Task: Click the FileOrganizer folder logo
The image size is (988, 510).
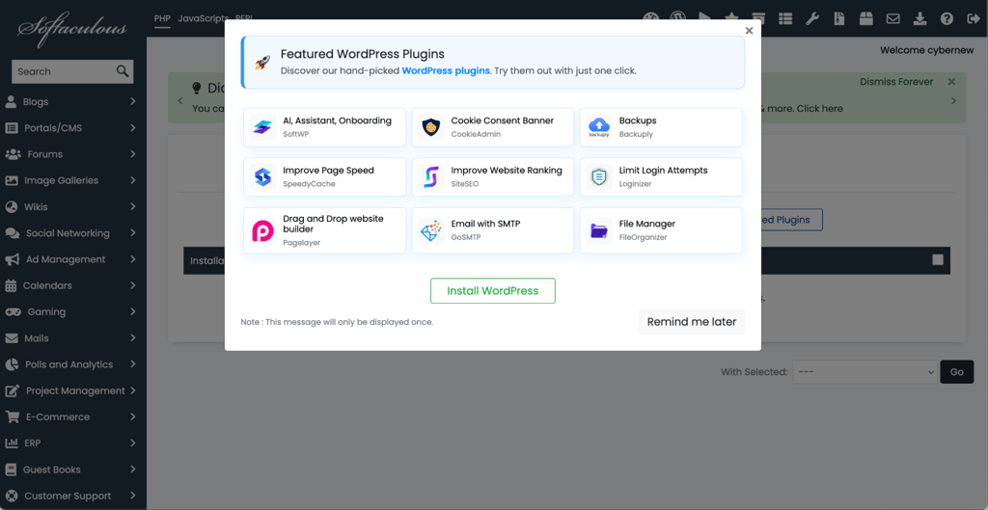Action: pyautogui.click(x=598, y=230)
